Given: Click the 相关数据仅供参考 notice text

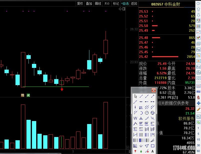Looking at the screenshot, I should [173, 103].
